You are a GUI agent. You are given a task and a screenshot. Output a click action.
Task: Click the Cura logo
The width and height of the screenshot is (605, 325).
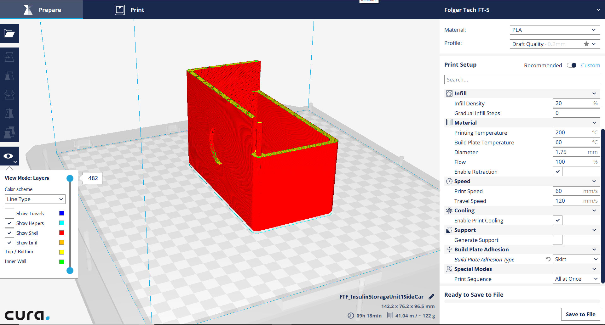27,315
